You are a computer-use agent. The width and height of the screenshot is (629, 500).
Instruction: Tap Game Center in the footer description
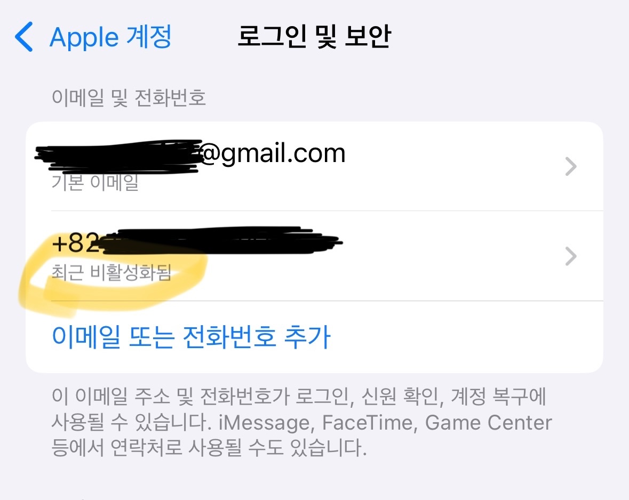pyautogui.click(x=488, y=423)
